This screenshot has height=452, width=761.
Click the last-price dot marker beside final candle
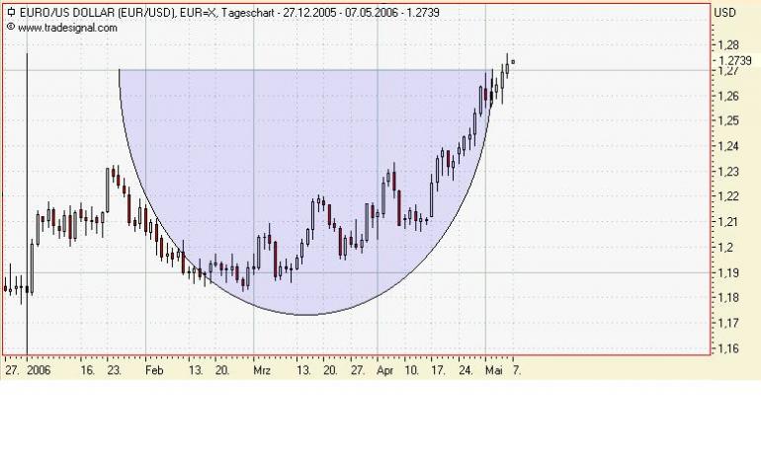(x=513, y=62)
